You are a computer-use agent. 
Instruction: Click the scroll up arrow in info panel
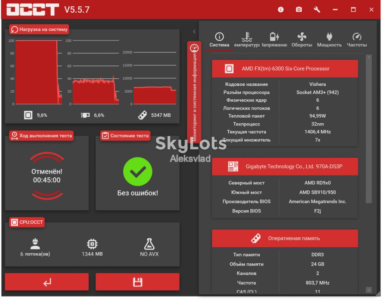[369, 58]
